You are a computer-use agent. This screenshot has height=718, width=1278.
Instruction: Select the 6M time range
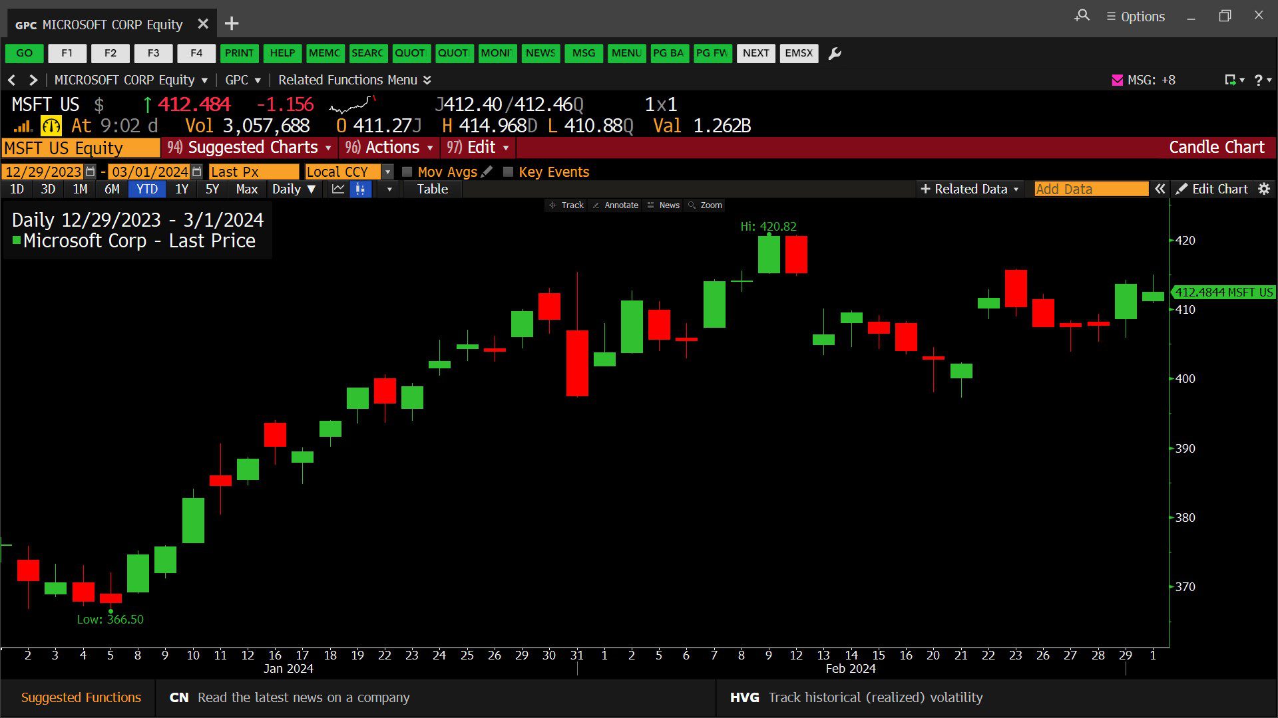pyautogui.click(x=112, y=189)
